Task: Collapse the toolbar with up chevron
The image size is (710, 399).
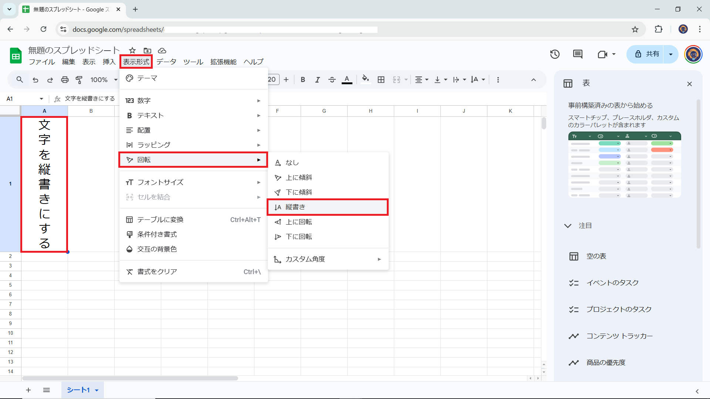Action: coord(533,79)
